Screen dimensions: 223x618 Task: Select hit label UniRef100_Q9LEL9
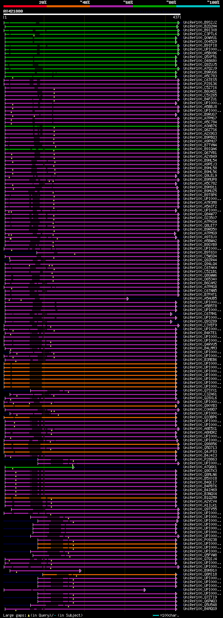coord(200,176)
